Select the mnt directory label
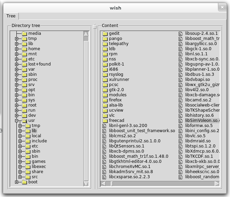Image resolution: width=230 pixels, height=197 pixels. point(32,54)
